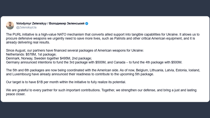210x118 pixels.
Task: Click the blue verified badge
Action: pyautogui.click(x=87, y=23)
